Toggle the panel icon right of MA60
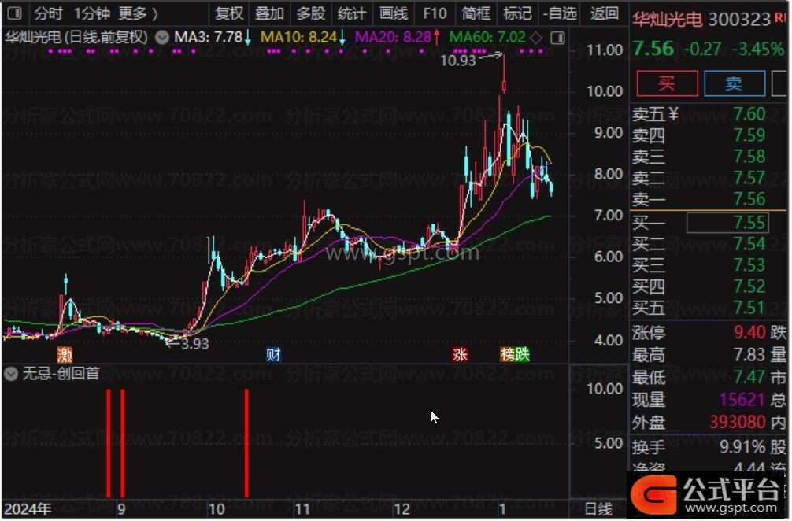Viewport: 792px width, 521px height. tap(557, 38)
